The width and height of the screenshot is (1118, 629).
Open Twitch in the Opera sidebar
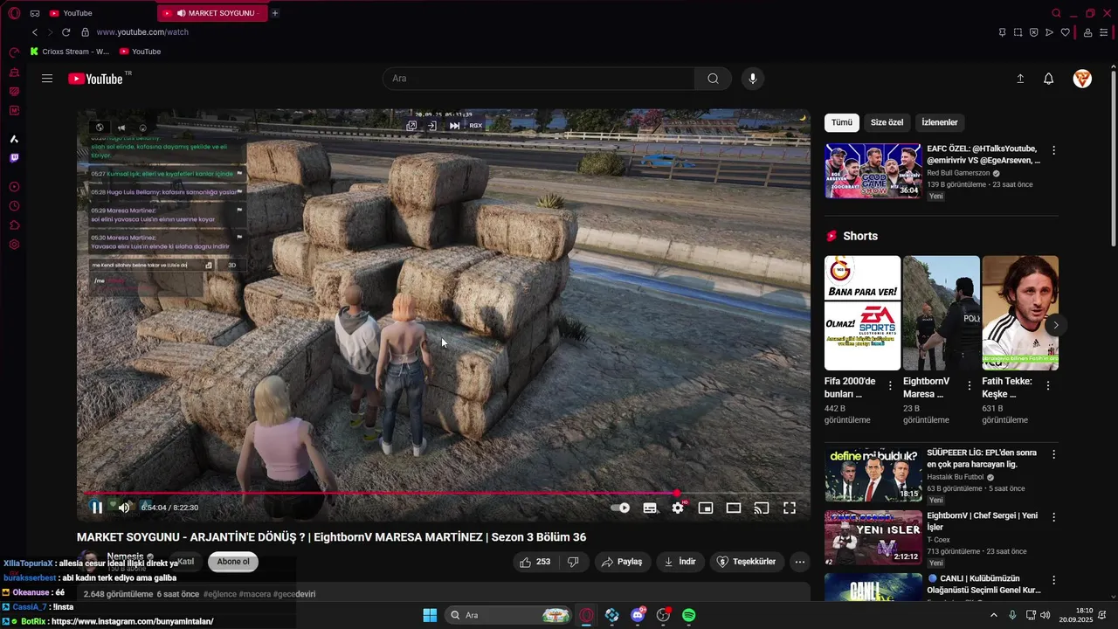[x=14, y=158]
